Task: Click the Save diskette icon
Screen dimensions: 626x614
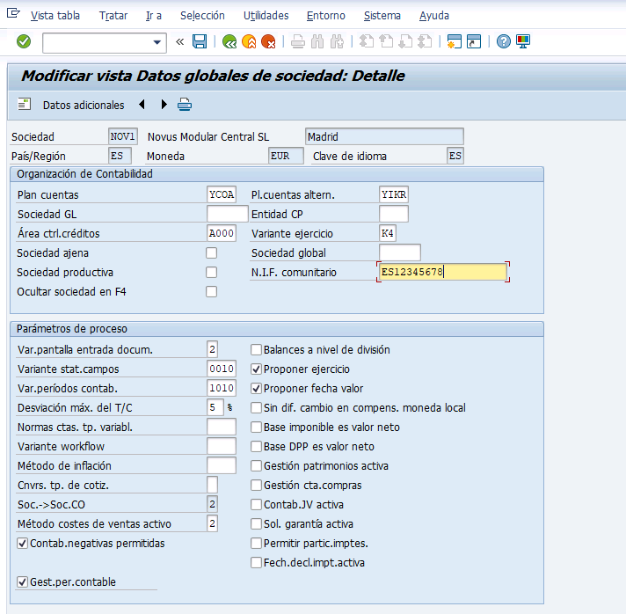Action: [x=200, y=41]
